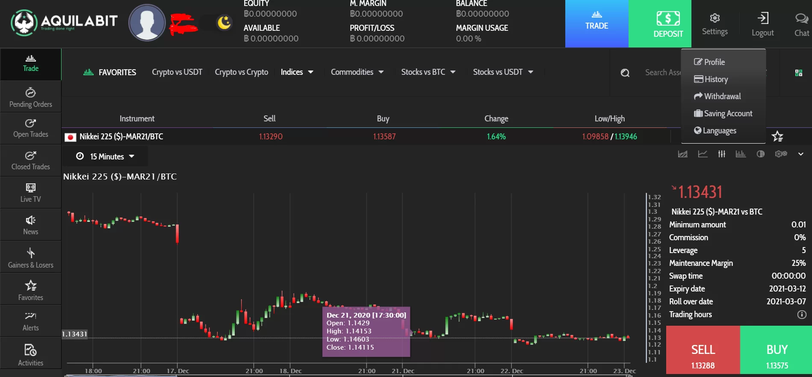Image resolution: width=812 pixels, height=377 pixels.
Task: Sort by Low/High column header
Action: pos(609,118)
